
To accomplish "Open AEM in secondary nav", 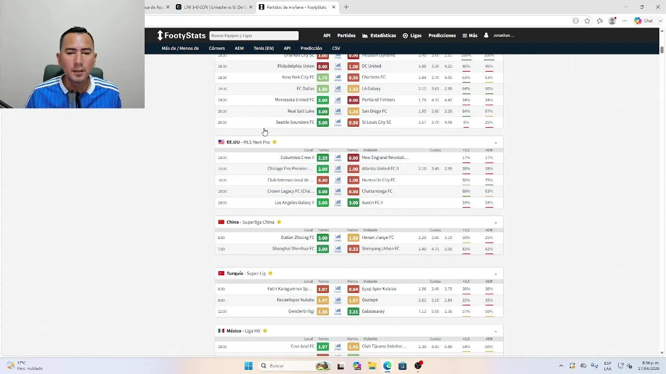I will click(239, 48).
